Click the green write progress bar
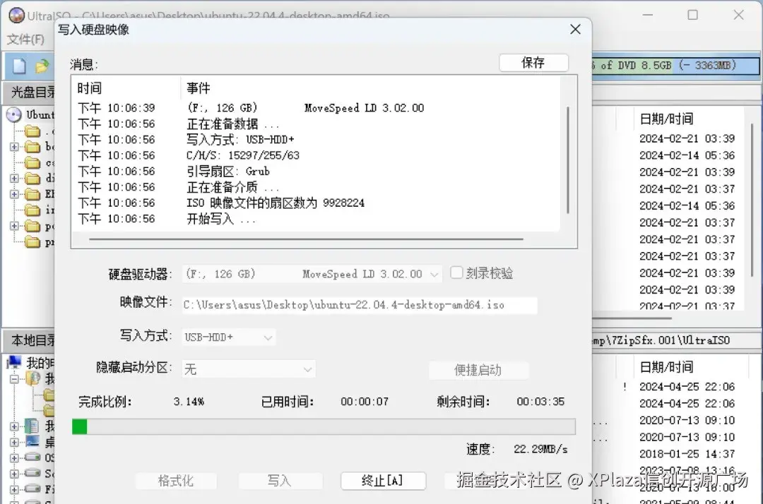Screen dimensions: 763x504 point(79,426)
